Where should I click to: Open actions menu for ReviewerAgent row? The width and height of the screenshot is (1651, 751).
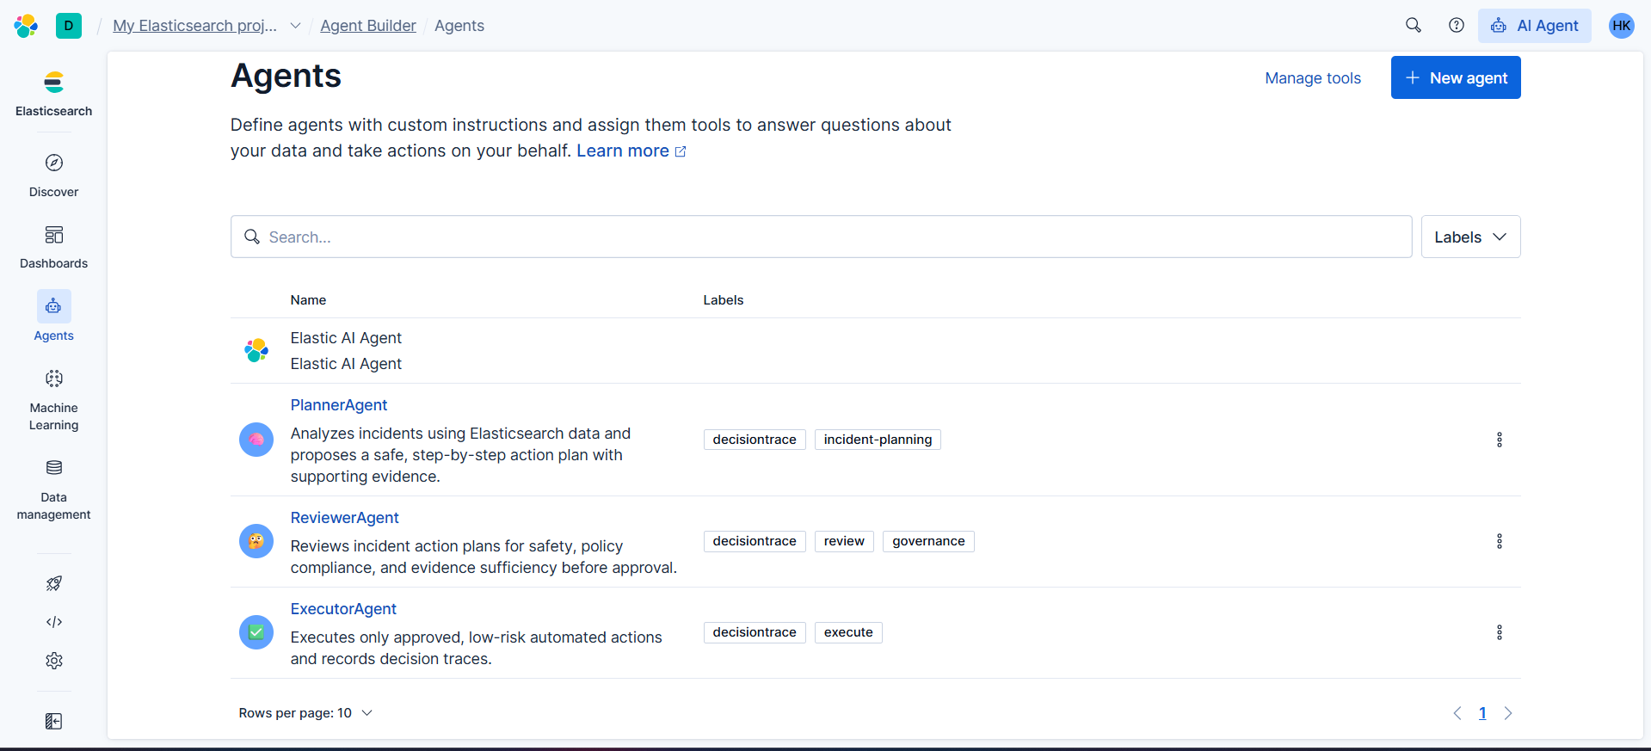pyautogui.click(x=1500, y=541)
